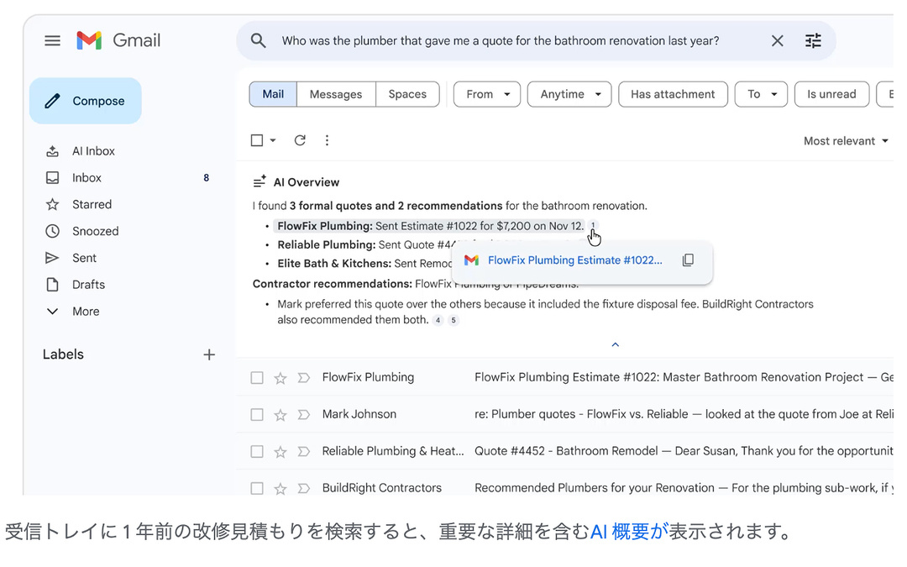Change the Most relevant sort order
907x567 pixels.
845,141
